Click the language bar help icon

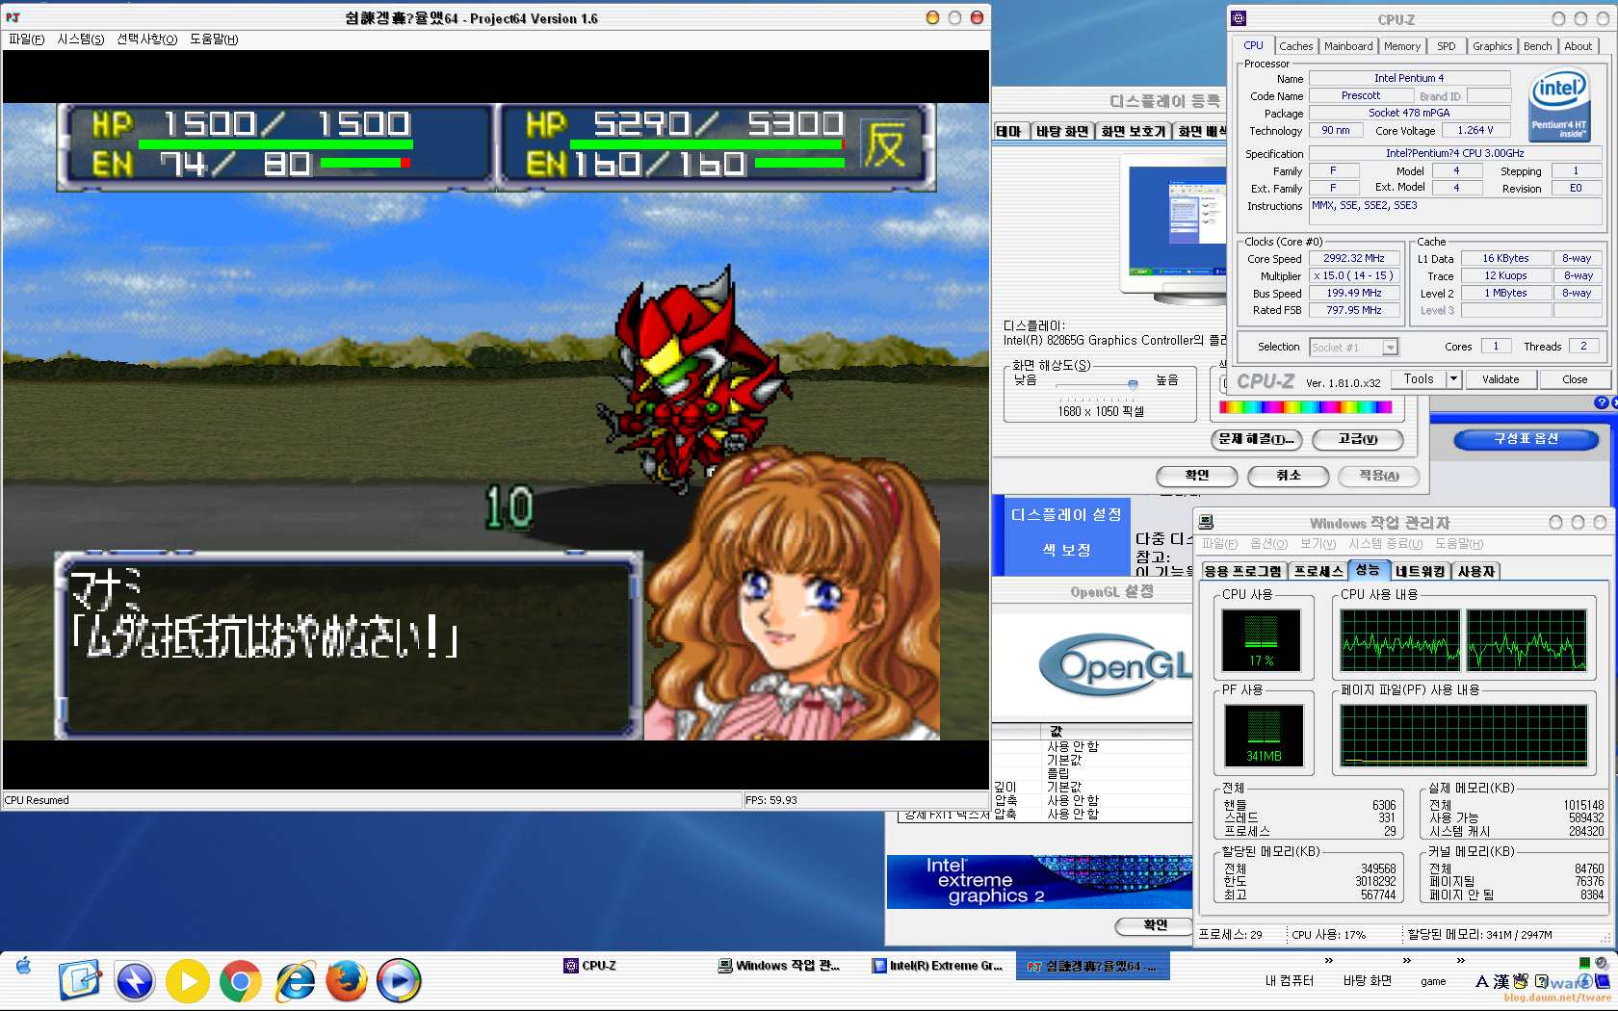click(x=1541, y=982)
